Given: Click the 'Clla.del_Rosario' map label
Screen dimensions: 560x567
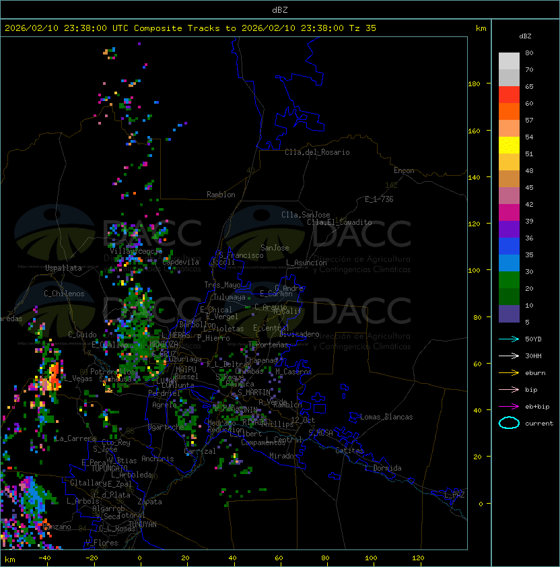Looking at the screenshot, I should pos(317,152).
